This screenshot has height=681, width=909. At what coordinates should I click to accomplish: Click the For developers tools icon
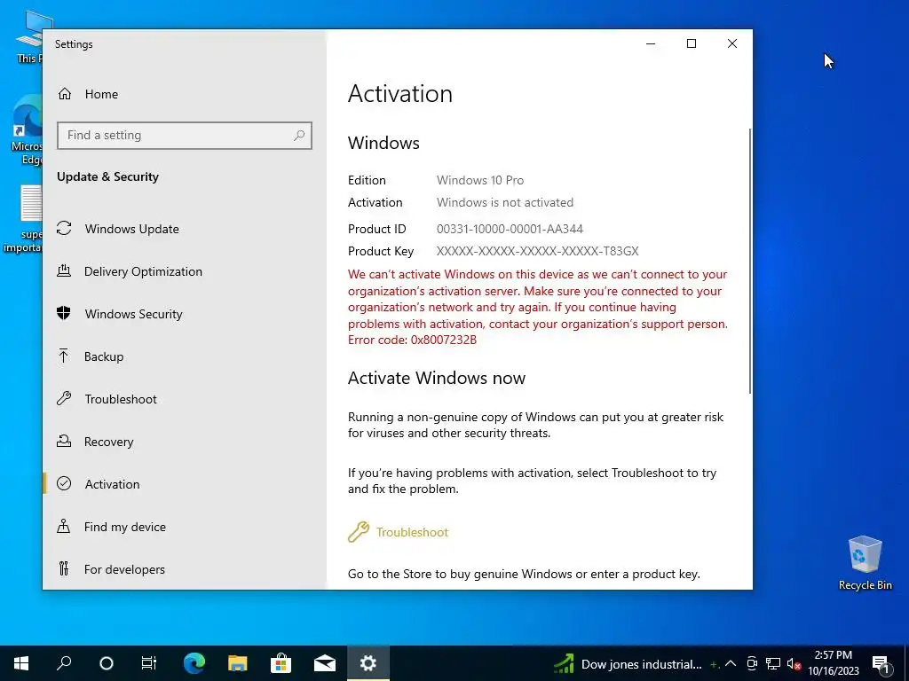click(x=64, y=568)
